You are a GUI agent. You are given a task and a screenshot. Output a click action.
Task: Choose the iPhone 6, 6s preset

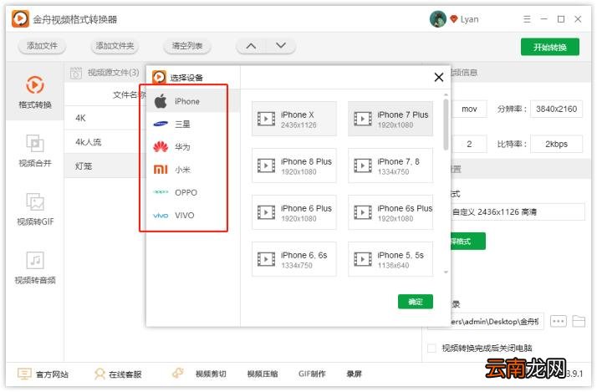point(294,259)
